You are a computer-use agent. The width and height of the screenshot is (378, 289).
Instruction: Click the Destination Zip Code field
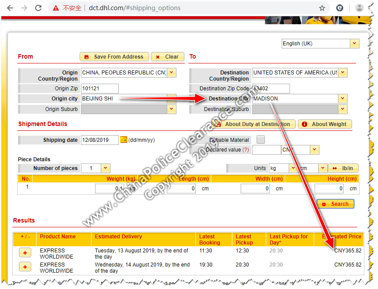click(271, 89)
